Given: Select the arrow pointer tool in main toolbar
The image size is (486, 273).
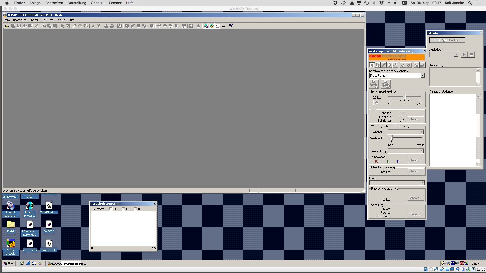Looking at the screenshot, I should [x=62, y=26].
